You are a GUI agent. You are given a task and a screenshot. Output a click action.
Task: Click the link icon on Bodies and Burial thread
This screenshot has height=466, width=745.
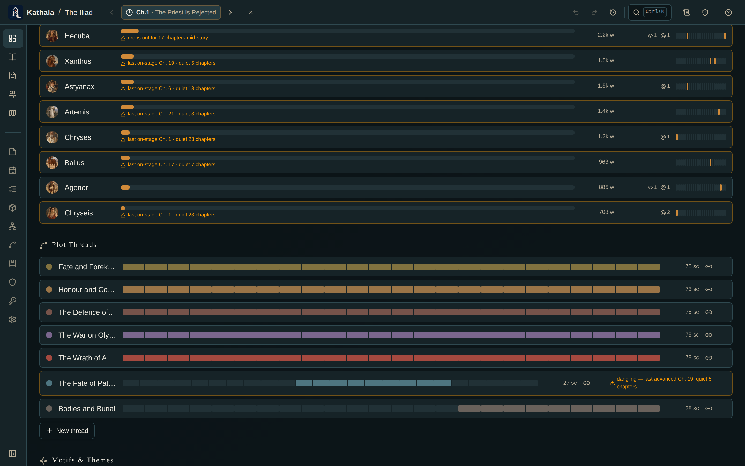pos(709,408)
